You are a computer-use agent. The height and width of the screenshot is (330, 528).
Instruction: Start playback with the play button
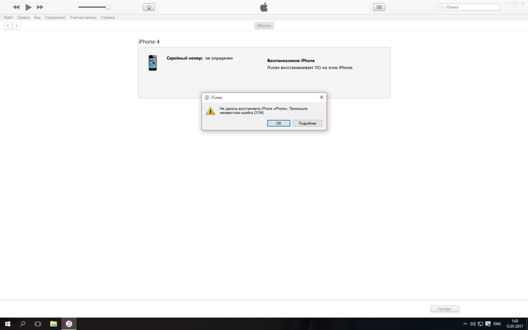[28, 7]
